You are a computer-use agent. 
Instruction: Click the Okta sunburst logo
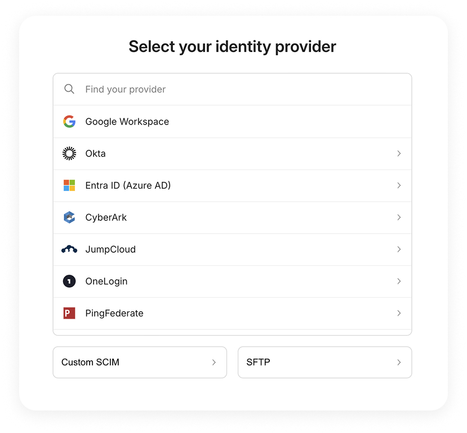(69, 154)
